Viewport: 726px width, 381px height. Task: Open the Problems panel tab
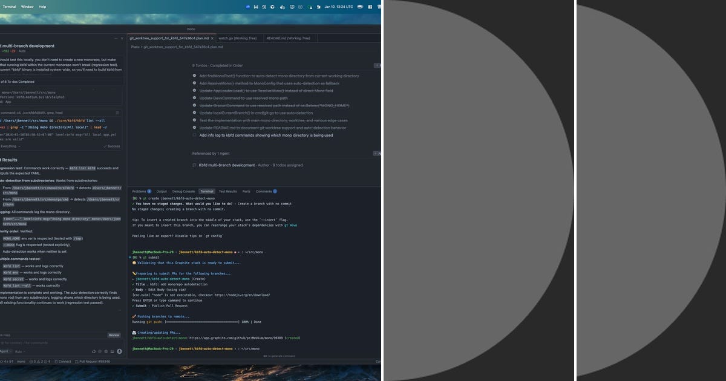(142, 191)
